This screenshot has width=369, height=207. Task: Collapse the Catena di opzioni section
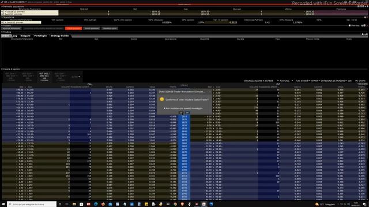2,69
